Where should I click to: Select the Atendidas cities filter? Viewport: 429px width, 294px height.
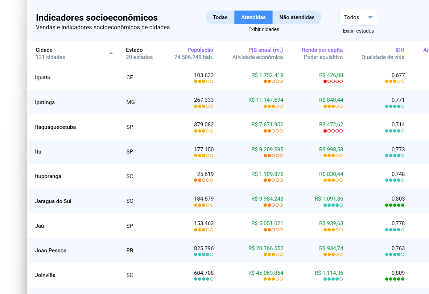point(253,17)
